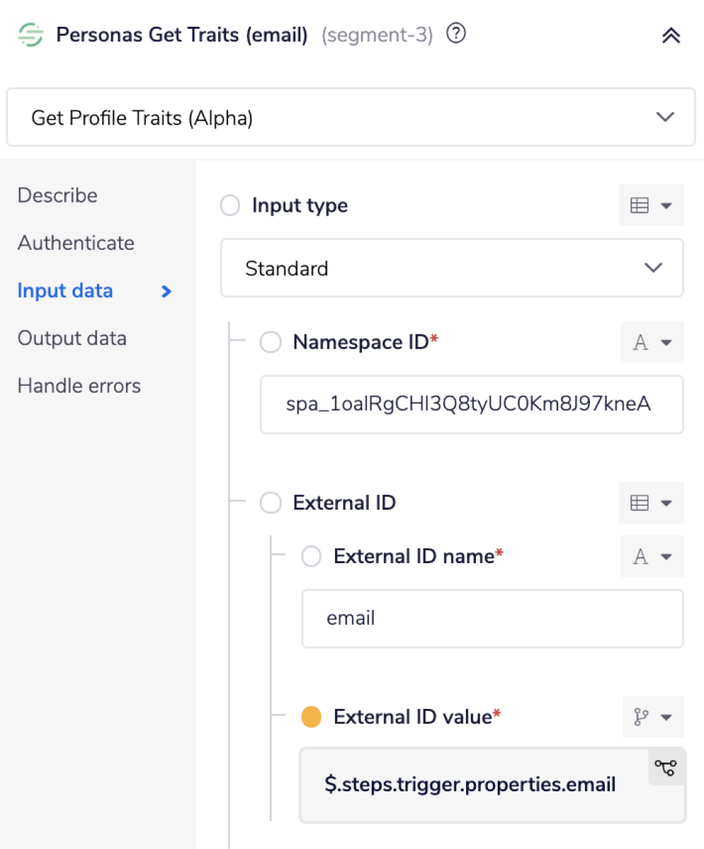Image resolution: width=704 pixels, height=849 pixels.
Task: Open Handle errors section
Action: point(79,386)
